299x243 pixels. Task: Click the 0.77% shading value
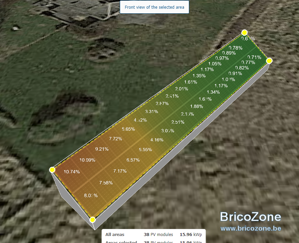(248, 62)
